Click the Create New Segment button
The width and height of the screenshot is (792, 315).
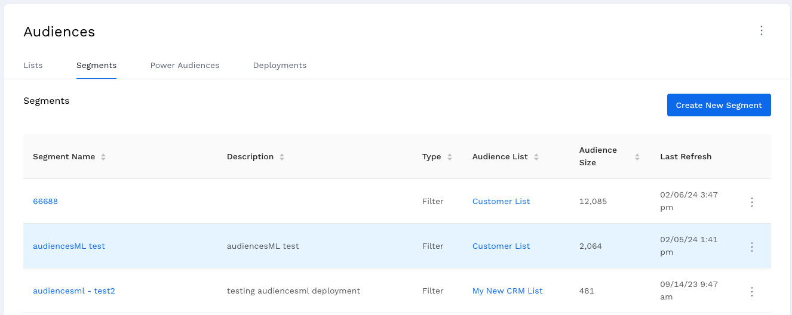coord(719,105)
